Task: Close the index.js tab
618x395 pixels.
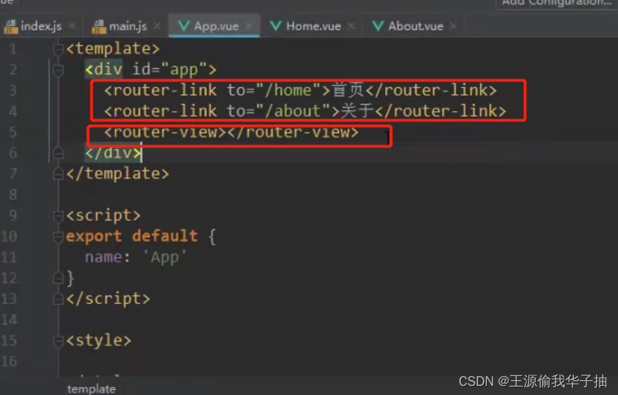Action: pyautogui.click(x=72, y=26)
